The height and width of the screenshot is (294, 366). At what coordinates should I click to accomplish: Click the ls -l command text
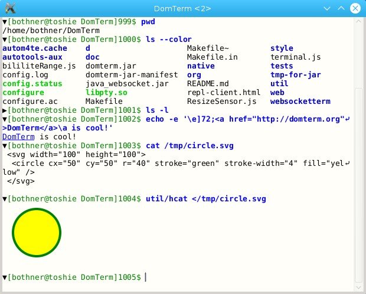(157, 110)
